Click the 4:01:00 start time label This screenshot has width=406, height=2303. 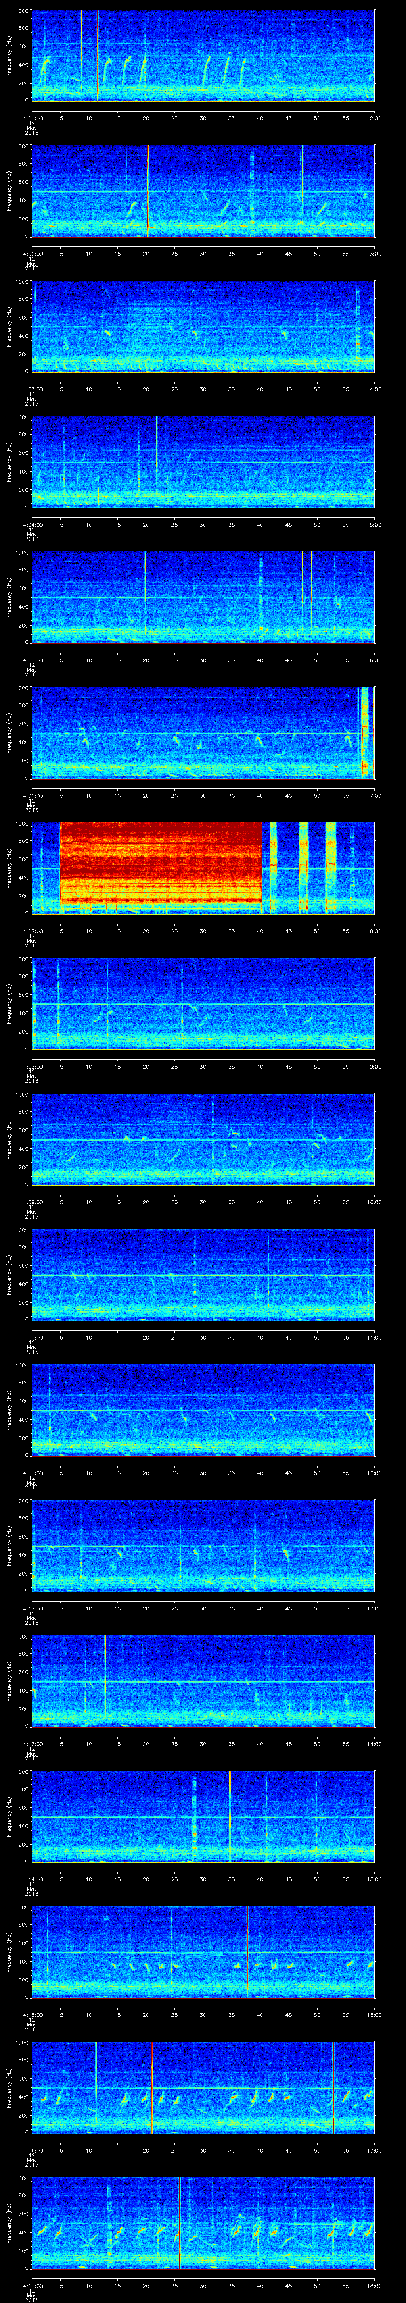tap(32, 118)
